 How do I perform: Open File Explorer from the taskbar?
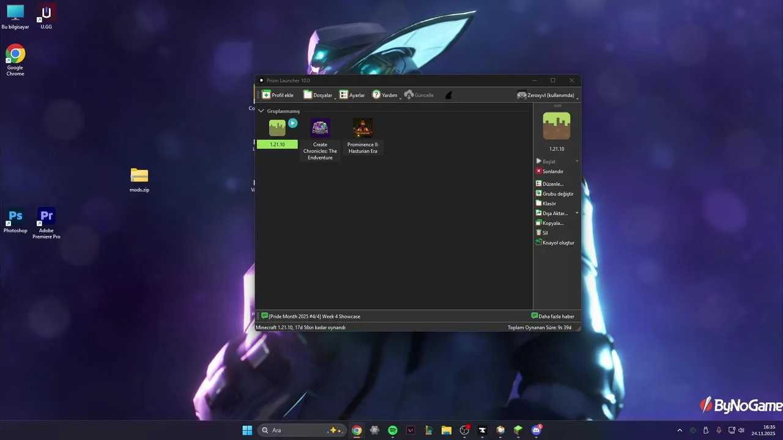(x=447, y=430)
